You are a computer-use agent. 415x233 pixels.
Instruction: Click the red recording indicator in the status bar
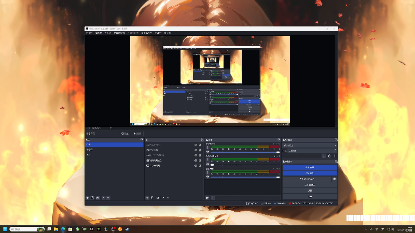[x=290, y=203]
